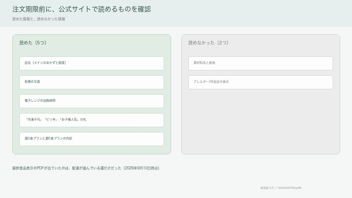
Task: Click the '料理の写真' card
Action: pos(92,82)
